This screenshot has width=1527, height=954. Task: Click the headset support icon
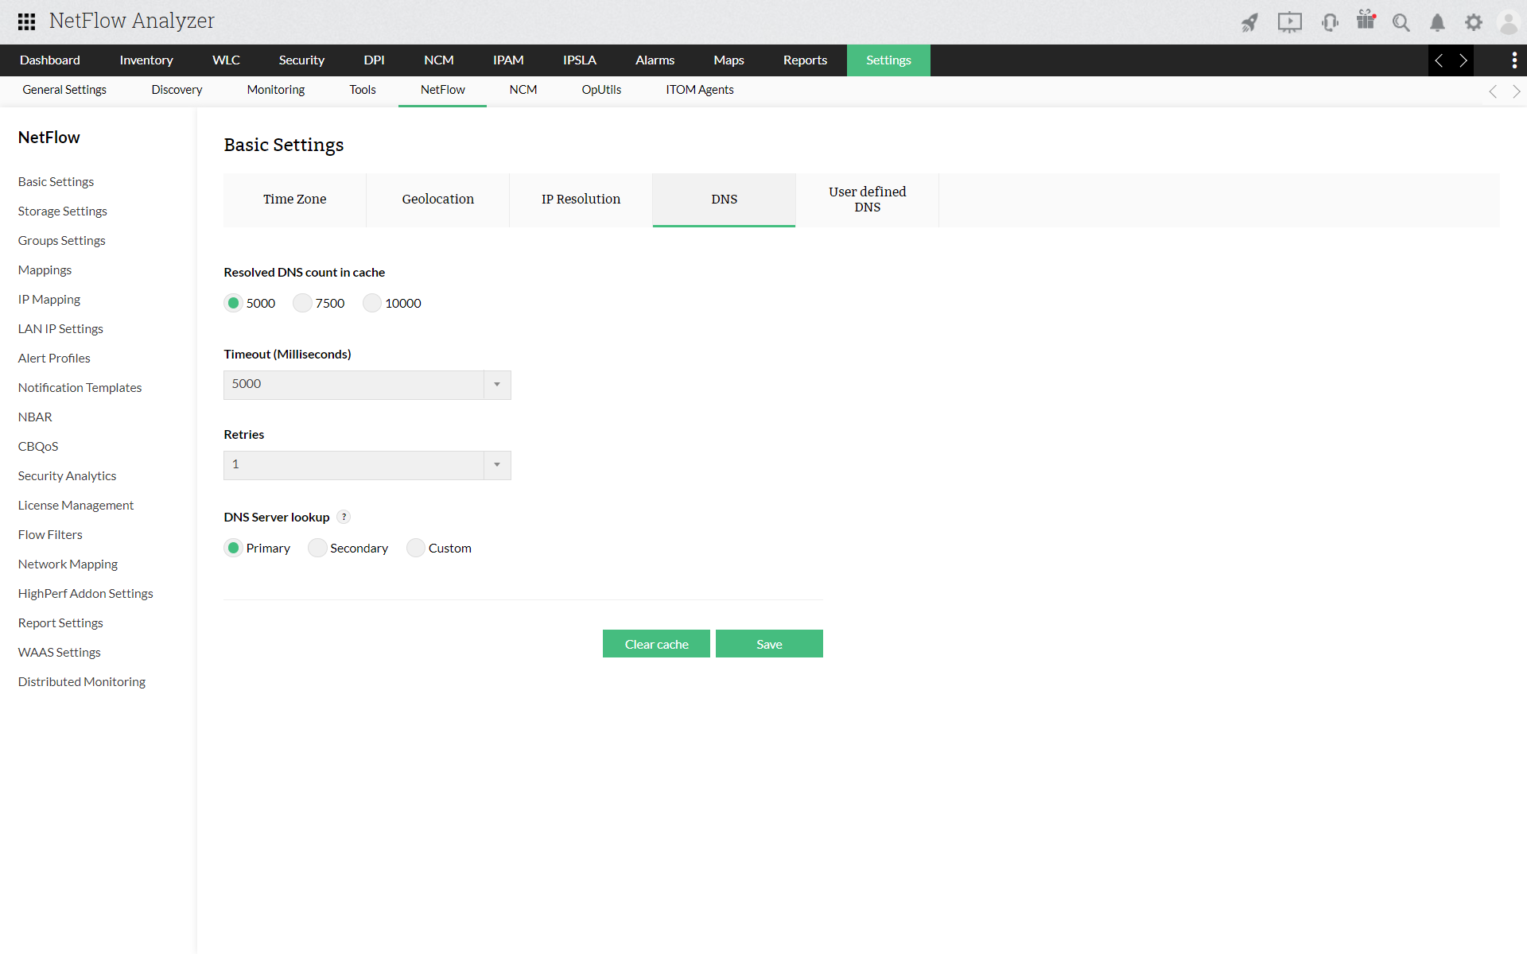click(x=1330, y=22)
